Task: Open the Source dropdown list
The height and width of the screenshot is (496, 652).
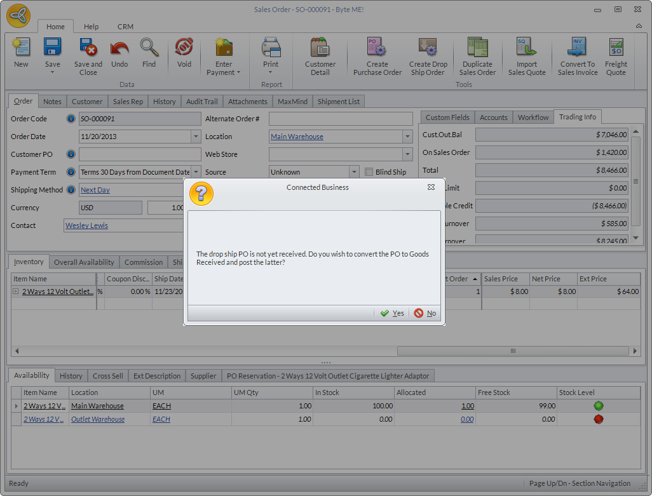Action: click(354, 172)
